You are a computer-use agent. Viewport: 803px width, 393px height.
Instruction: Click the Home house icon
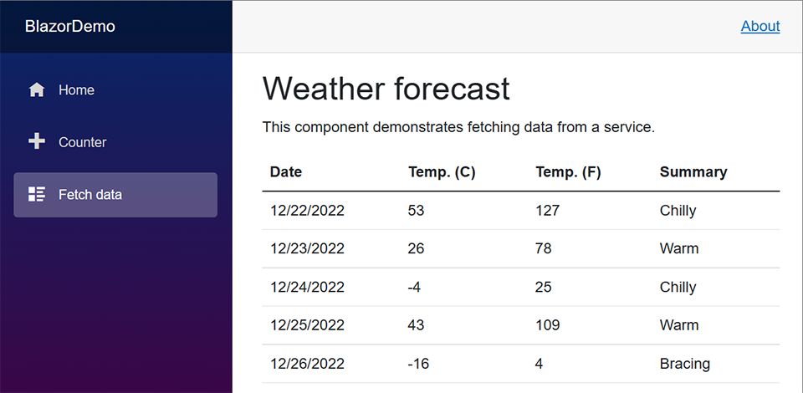pos(37,89)
